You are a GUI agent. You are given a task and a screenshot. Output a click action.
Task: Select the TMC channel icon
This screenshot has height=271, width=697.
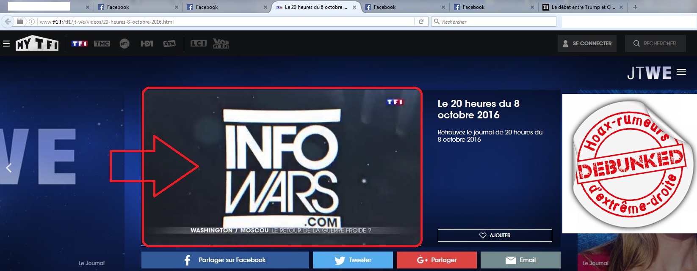pyautogui.click(x=102, y=44)
